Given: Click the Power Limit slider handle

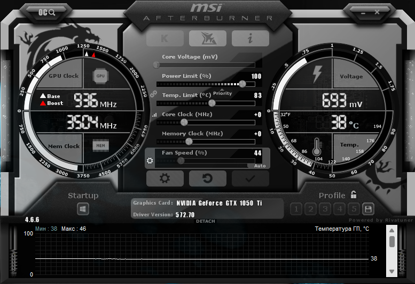Looking at the screenshot, I should point(242,84).
